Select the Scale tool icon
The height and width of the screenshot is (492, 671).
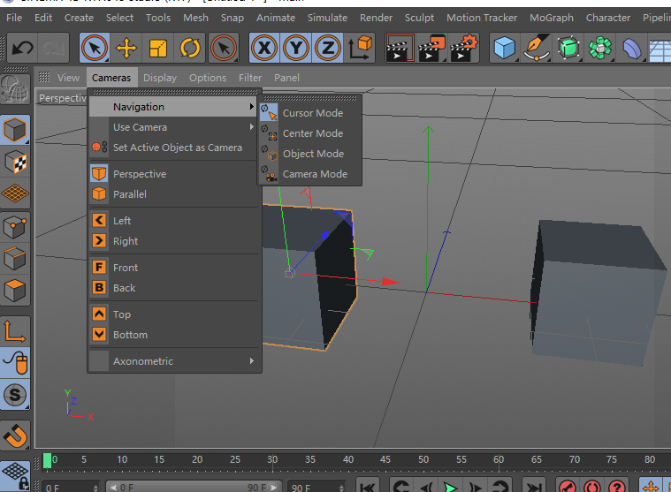click(158, 48)
